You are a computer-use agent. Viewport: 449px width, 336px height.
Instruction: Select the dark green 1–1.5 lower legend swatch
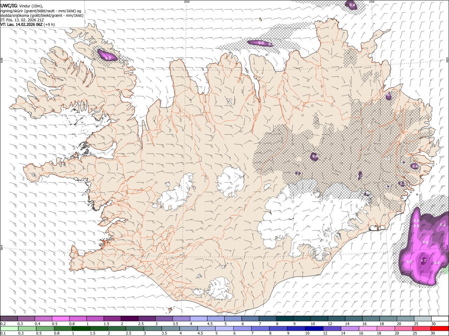80,328
